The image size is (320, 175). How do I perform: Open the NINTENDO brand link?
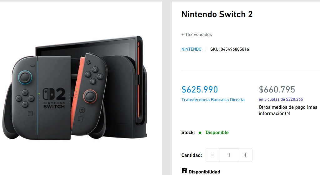192,49
